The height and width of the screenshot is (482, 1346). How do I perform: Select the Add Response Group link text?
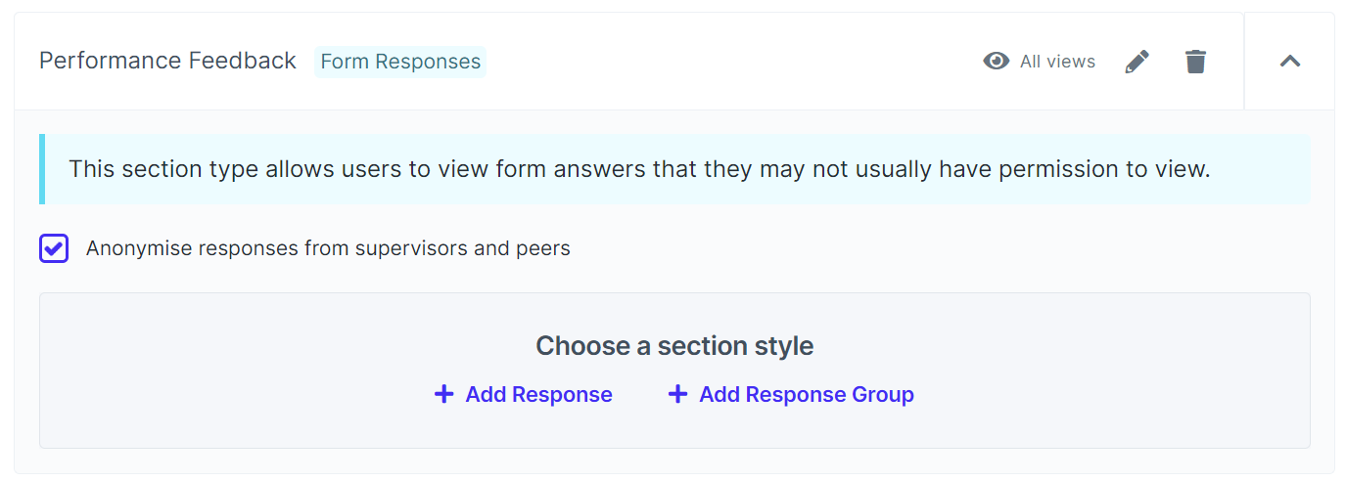pos(806,394)
